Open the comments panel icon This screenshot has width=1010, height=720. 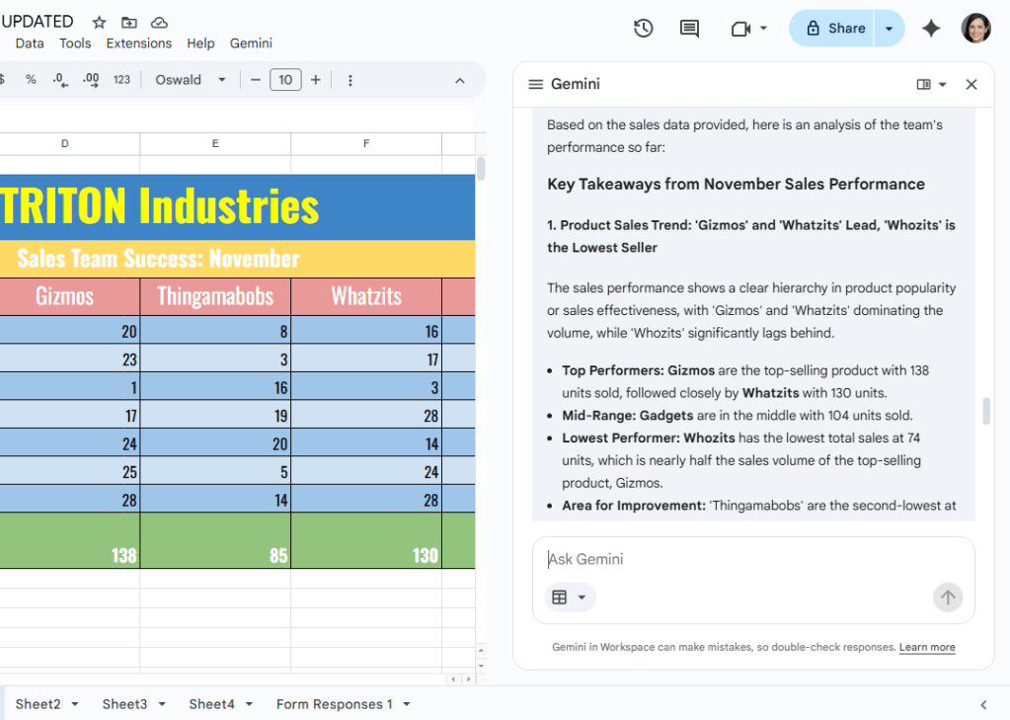[689, 29]
